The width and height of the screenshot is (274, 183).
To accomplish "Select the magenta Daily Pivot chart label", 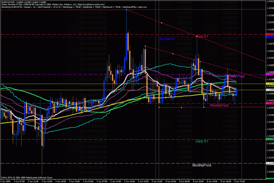I will [x=237, y=76].
